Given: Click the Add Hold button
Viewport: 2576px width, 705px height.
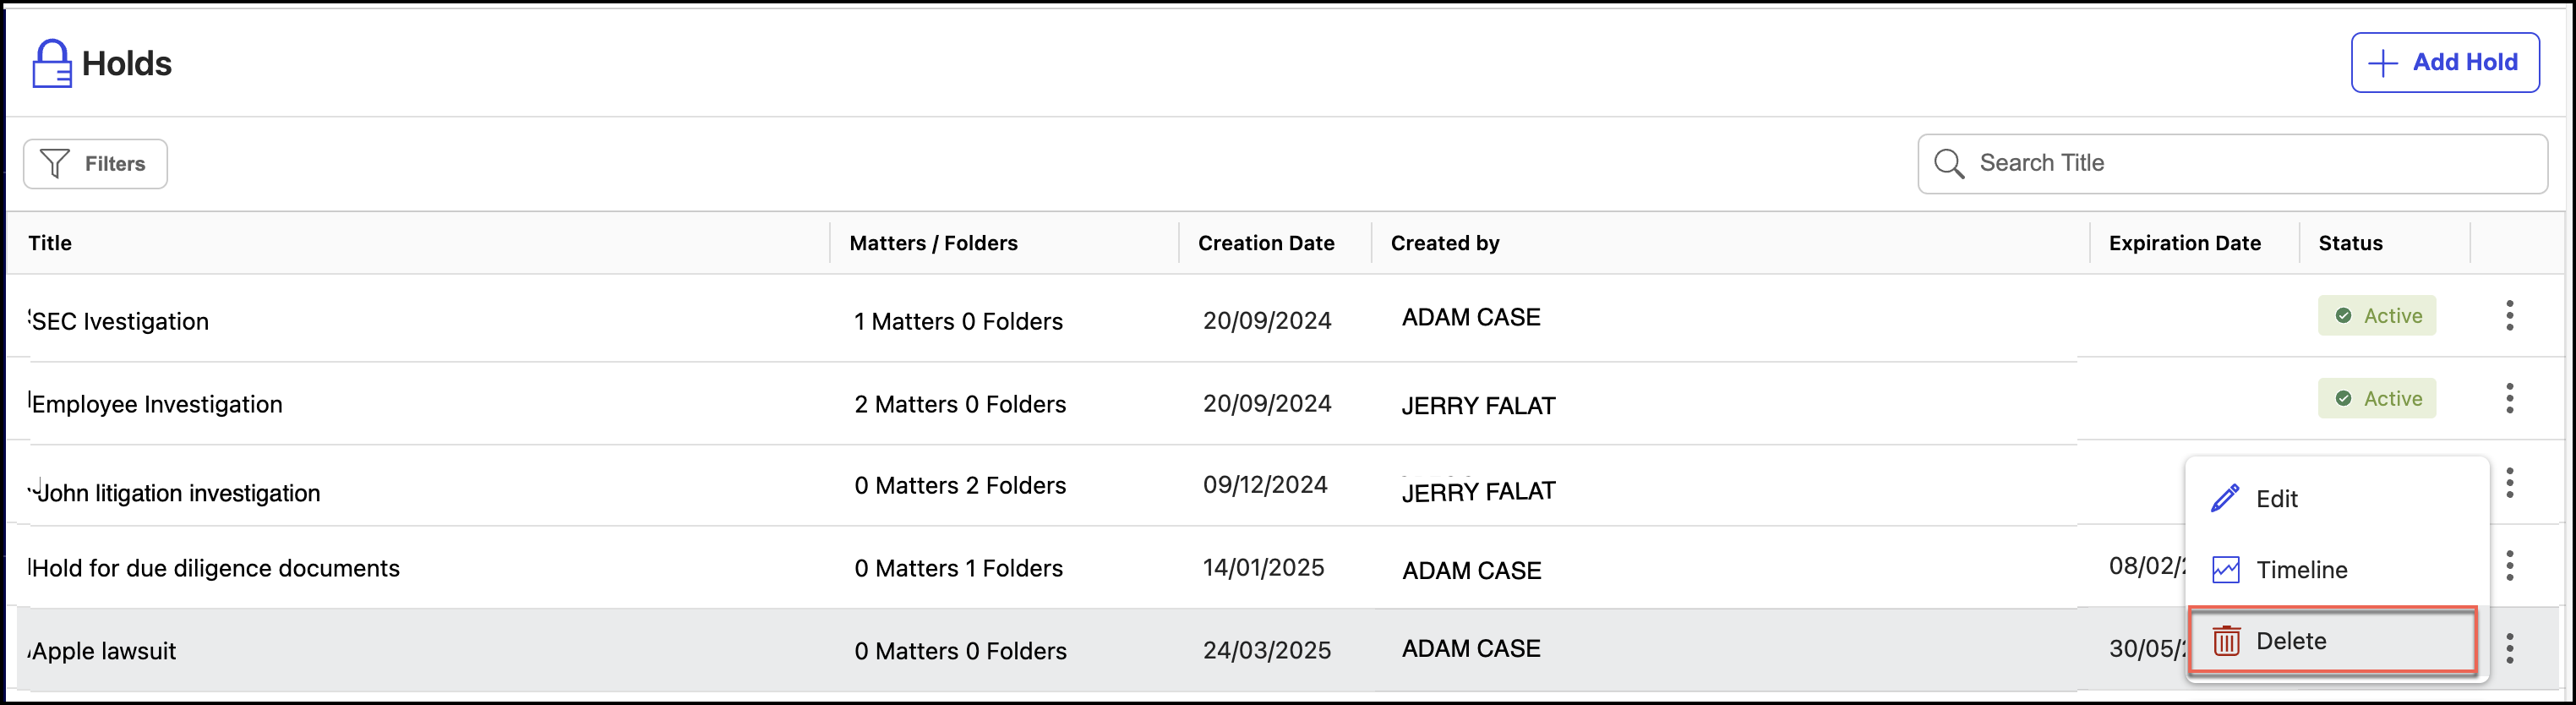Looking at the screenshot, I should click(2444, 63).
